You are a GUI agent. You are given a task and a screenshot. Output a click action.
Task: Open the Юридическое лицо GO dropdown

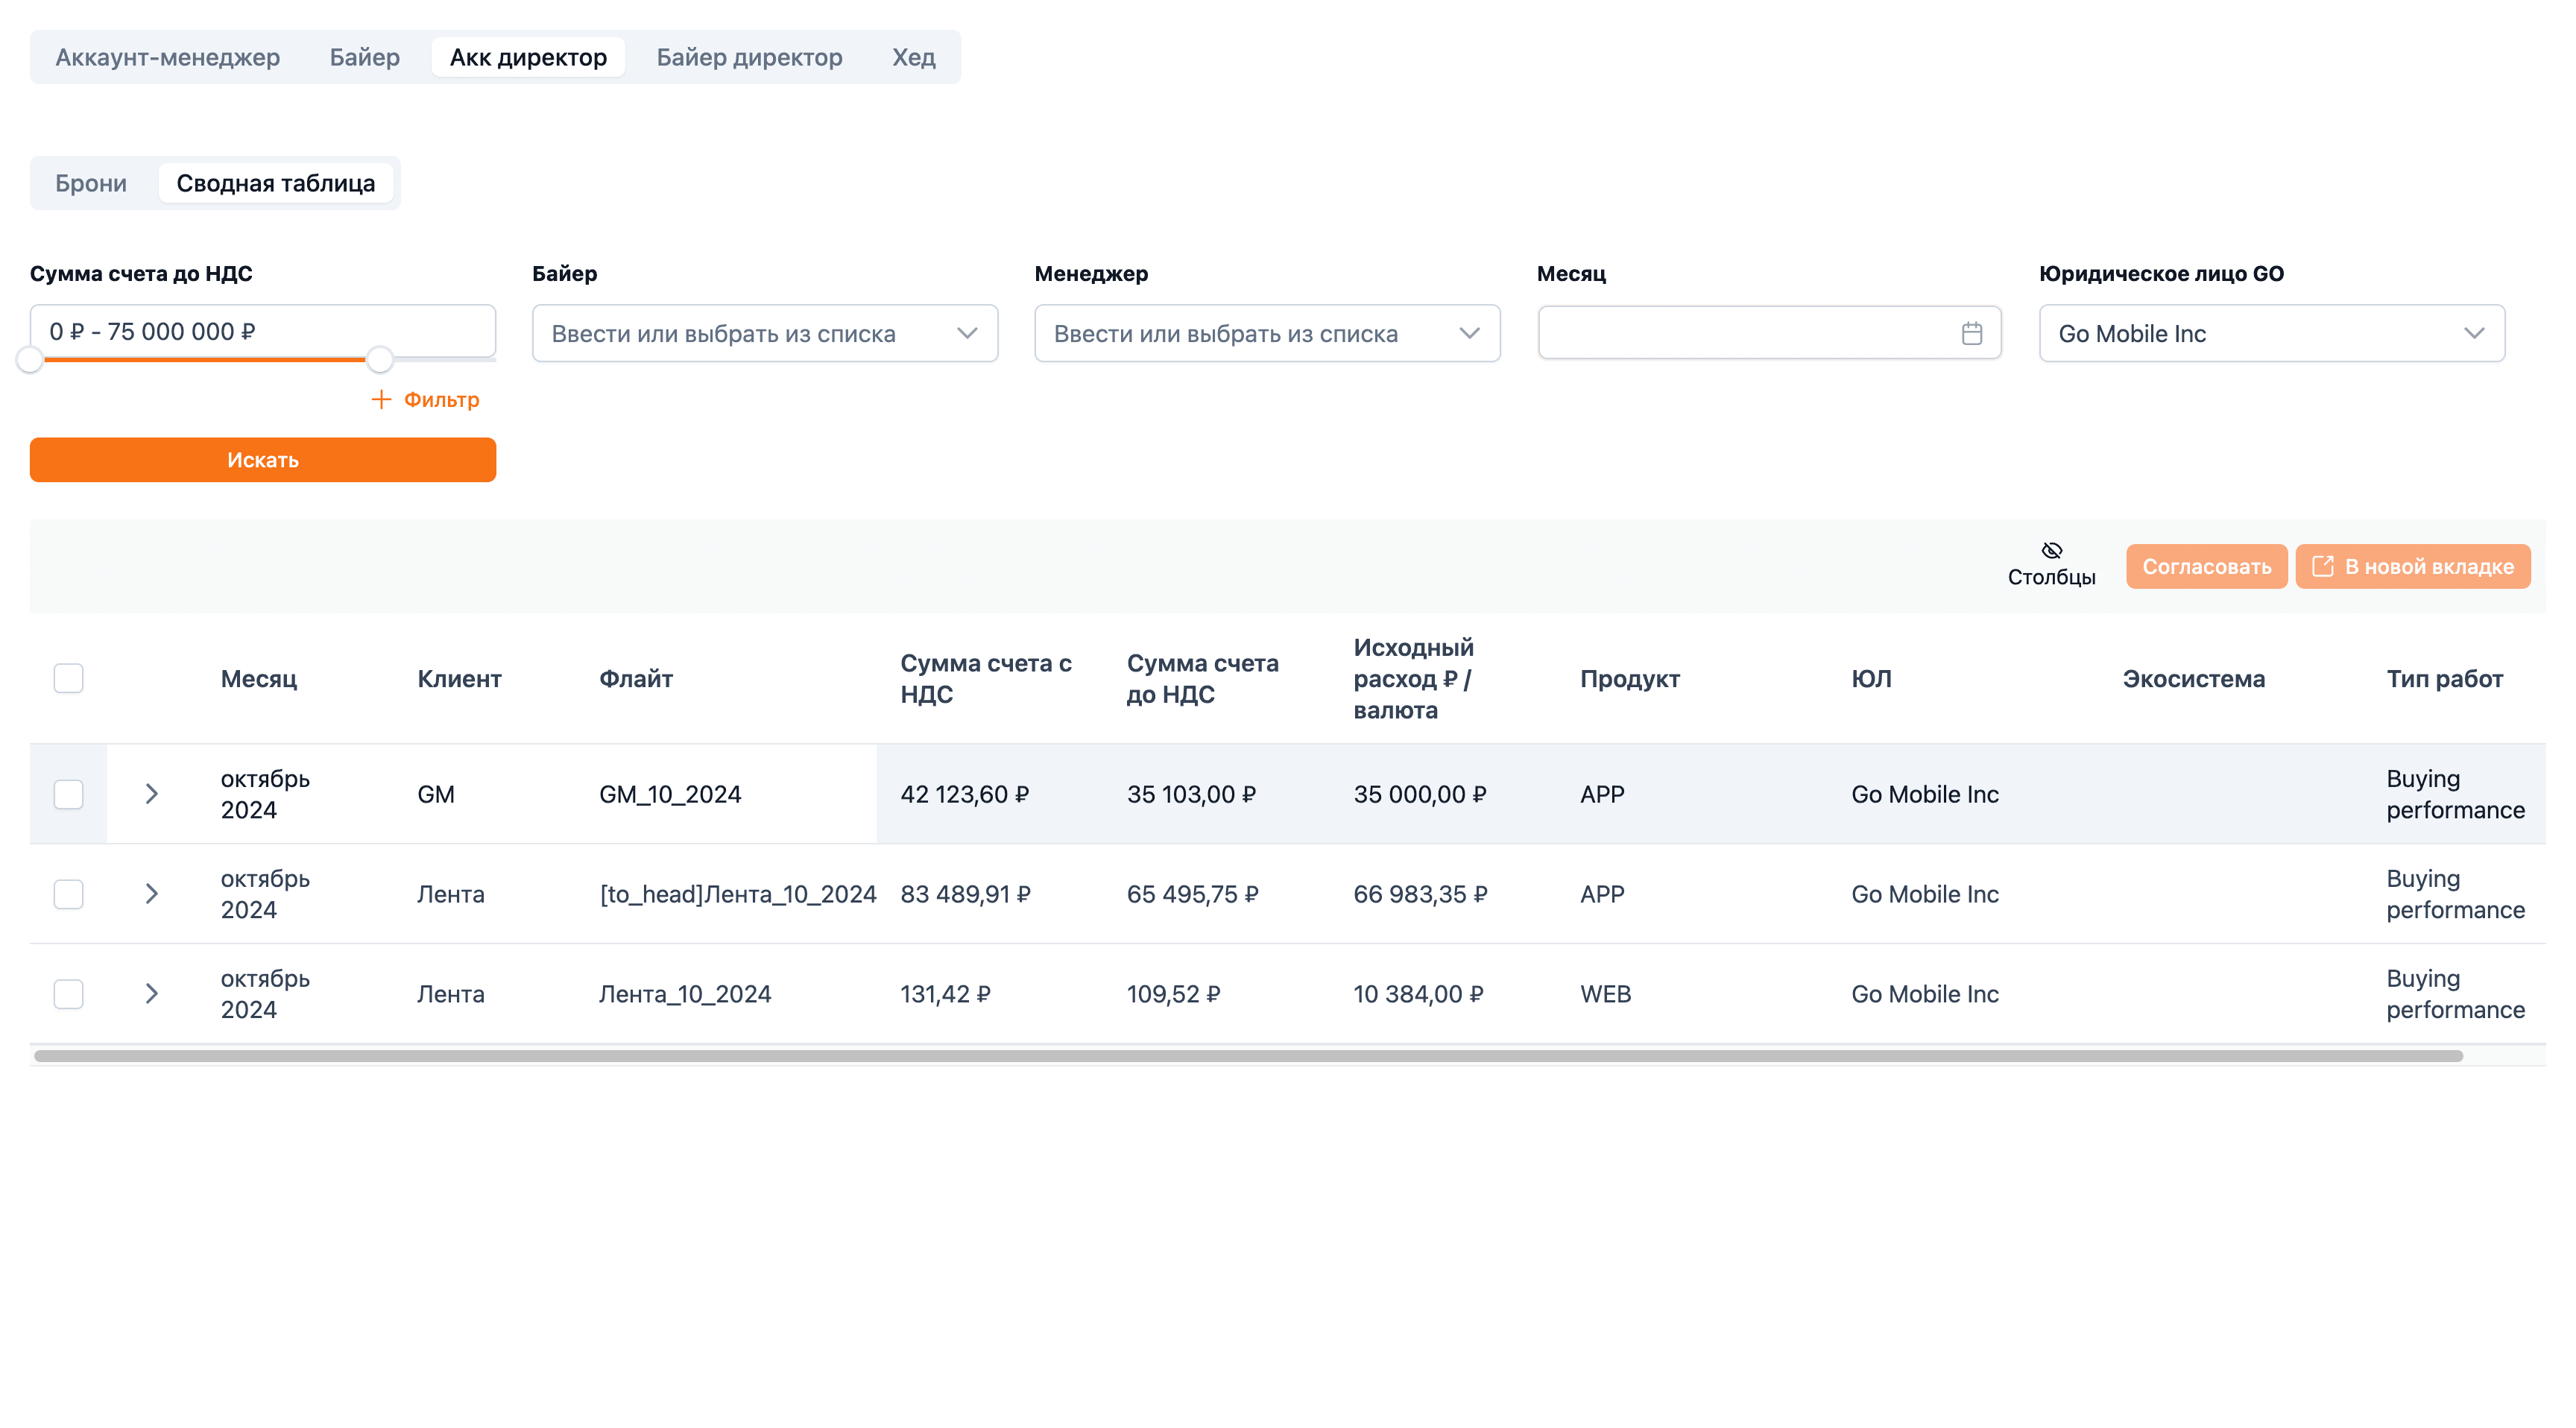click(2272, 333)
